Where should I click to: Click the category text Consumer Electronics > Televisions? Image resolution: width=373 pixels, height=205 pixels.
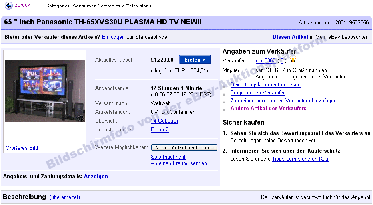[x=112, y=6]
